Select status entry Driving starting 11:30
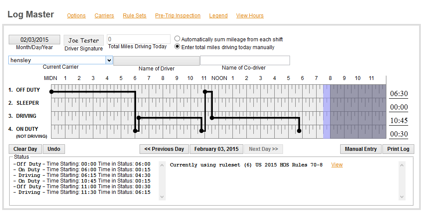Screen dimensions: 423x213 tap(82, 192)
